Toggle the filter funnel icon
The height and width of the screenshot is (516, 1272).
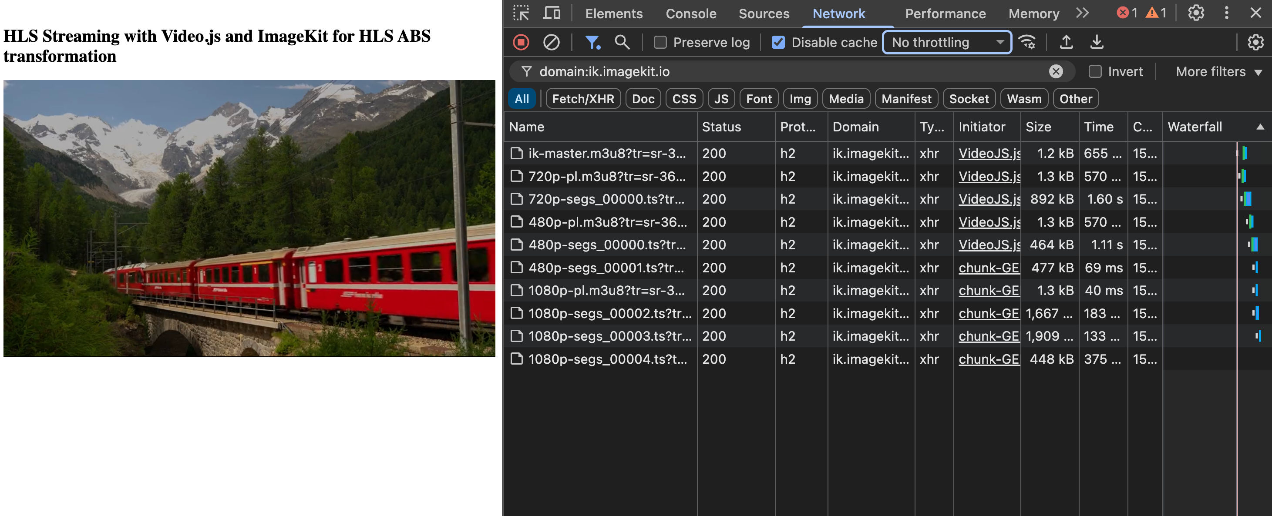point(592,43)
